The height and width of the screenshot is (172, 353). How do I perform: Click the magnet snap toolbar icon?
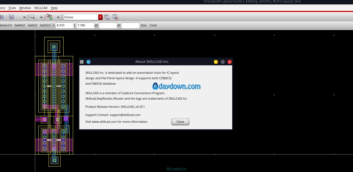11,17
